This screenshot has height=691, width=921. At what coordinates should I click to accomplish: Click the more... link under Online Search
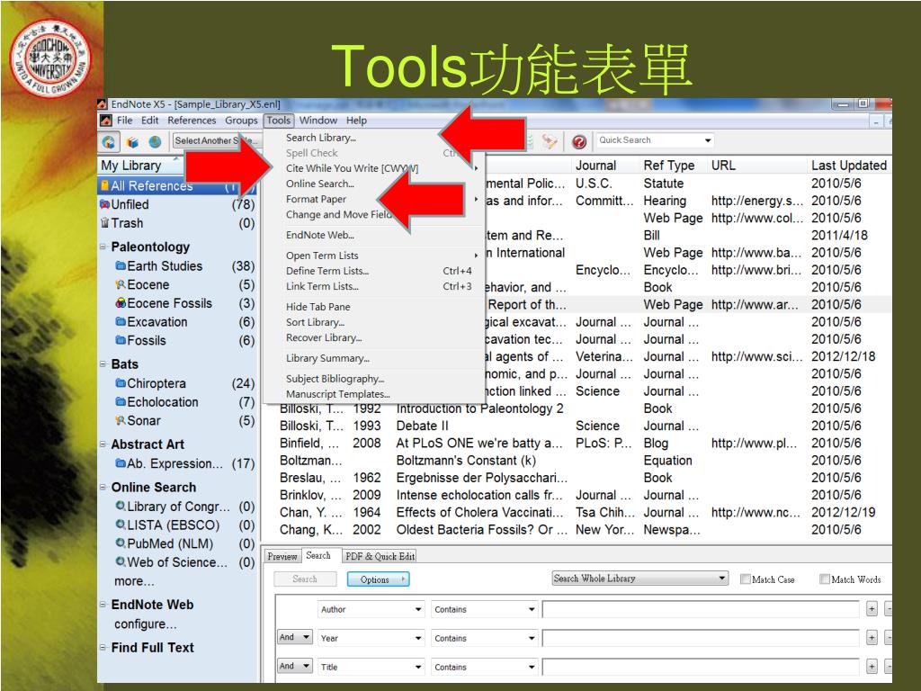tap(135, 581)
